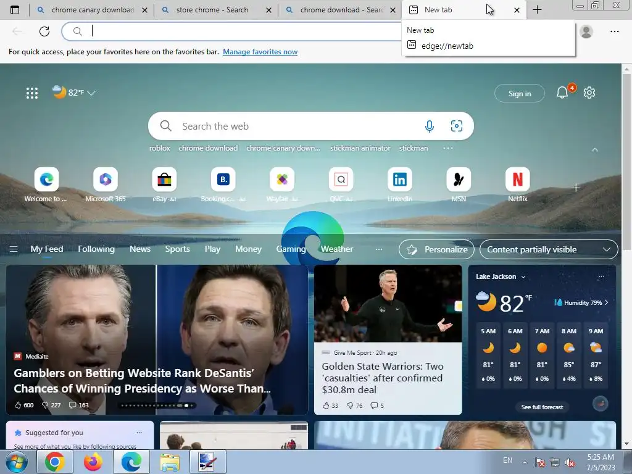Add a new quick link site

click(576, 188)
